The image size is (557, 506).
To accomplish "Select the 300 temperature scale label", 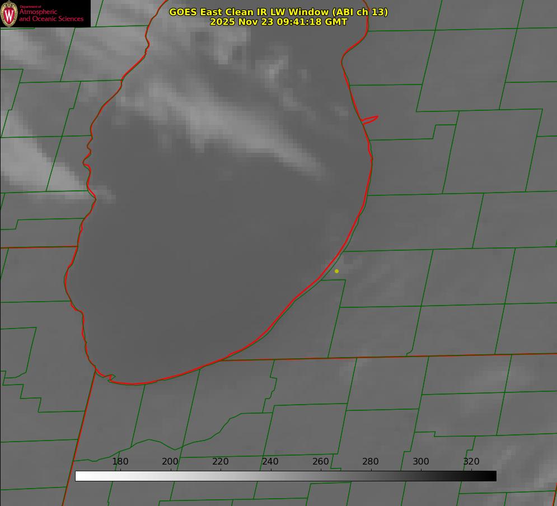I will coord(421,461).
